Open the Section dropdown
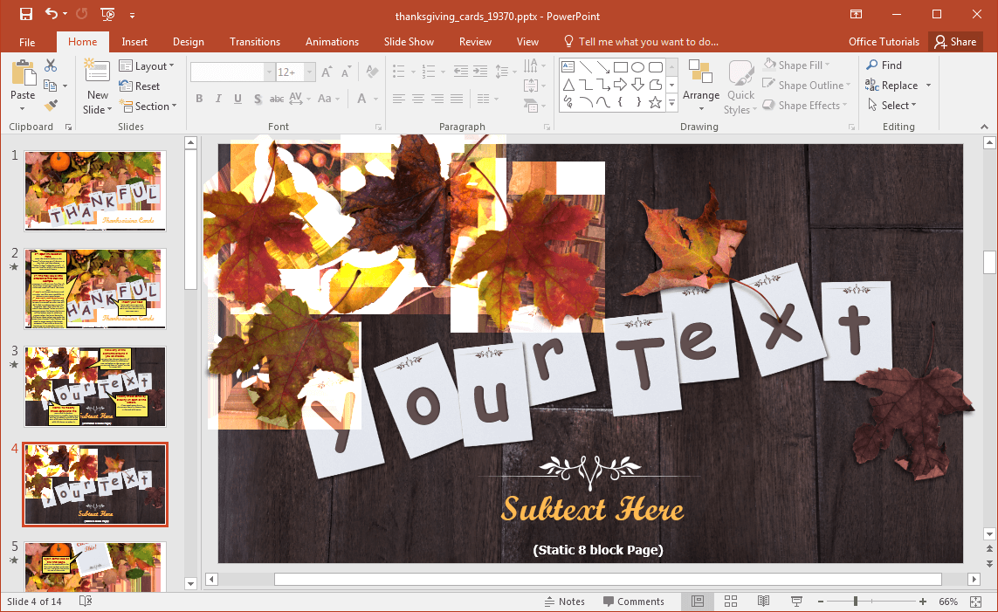This screenshot has width=998, height=612. click(149, 106)
